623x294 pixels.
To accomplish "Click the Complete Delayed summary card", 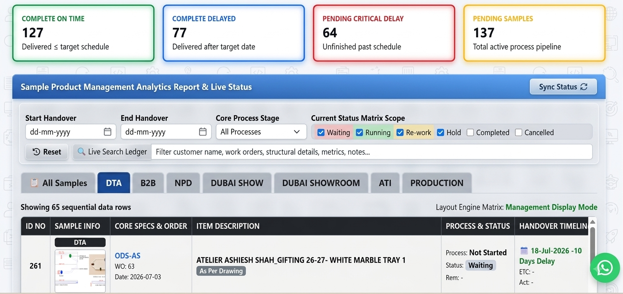I will coord(234,33).
